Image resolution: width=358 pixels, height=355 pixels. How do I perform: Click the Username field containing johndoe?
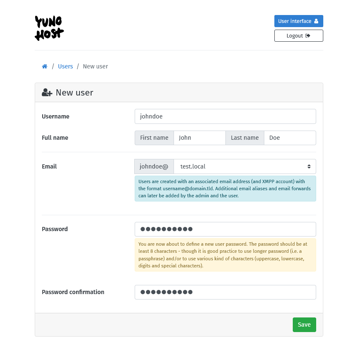[x=225, y=116]
